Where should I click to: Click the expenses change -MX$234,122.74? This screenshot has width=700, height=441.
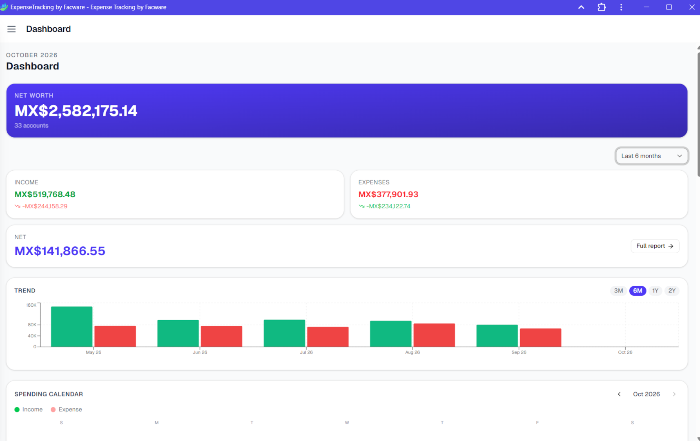click(388, 206)
